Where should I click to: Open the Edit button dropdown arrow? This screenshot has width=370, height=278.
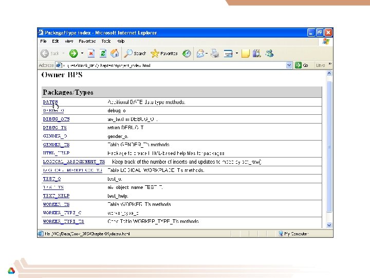coord(237,54)
